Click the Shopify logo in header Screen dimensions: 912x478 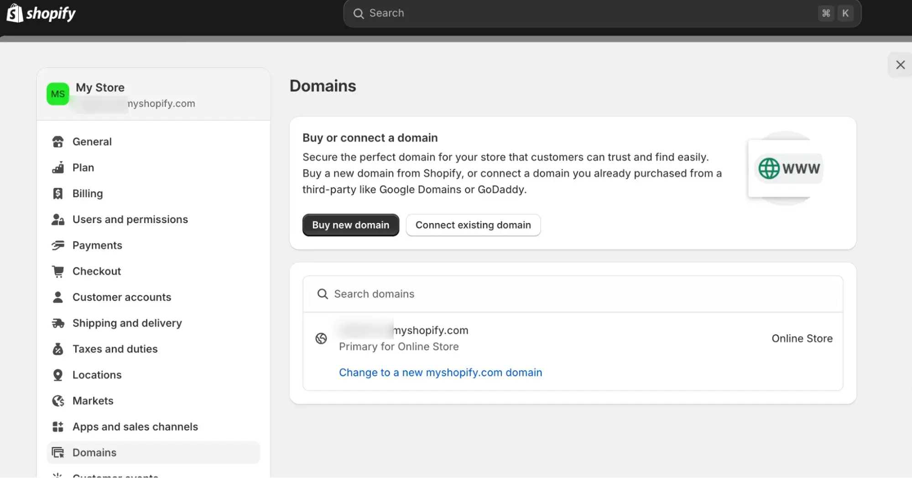pos(41,13)
